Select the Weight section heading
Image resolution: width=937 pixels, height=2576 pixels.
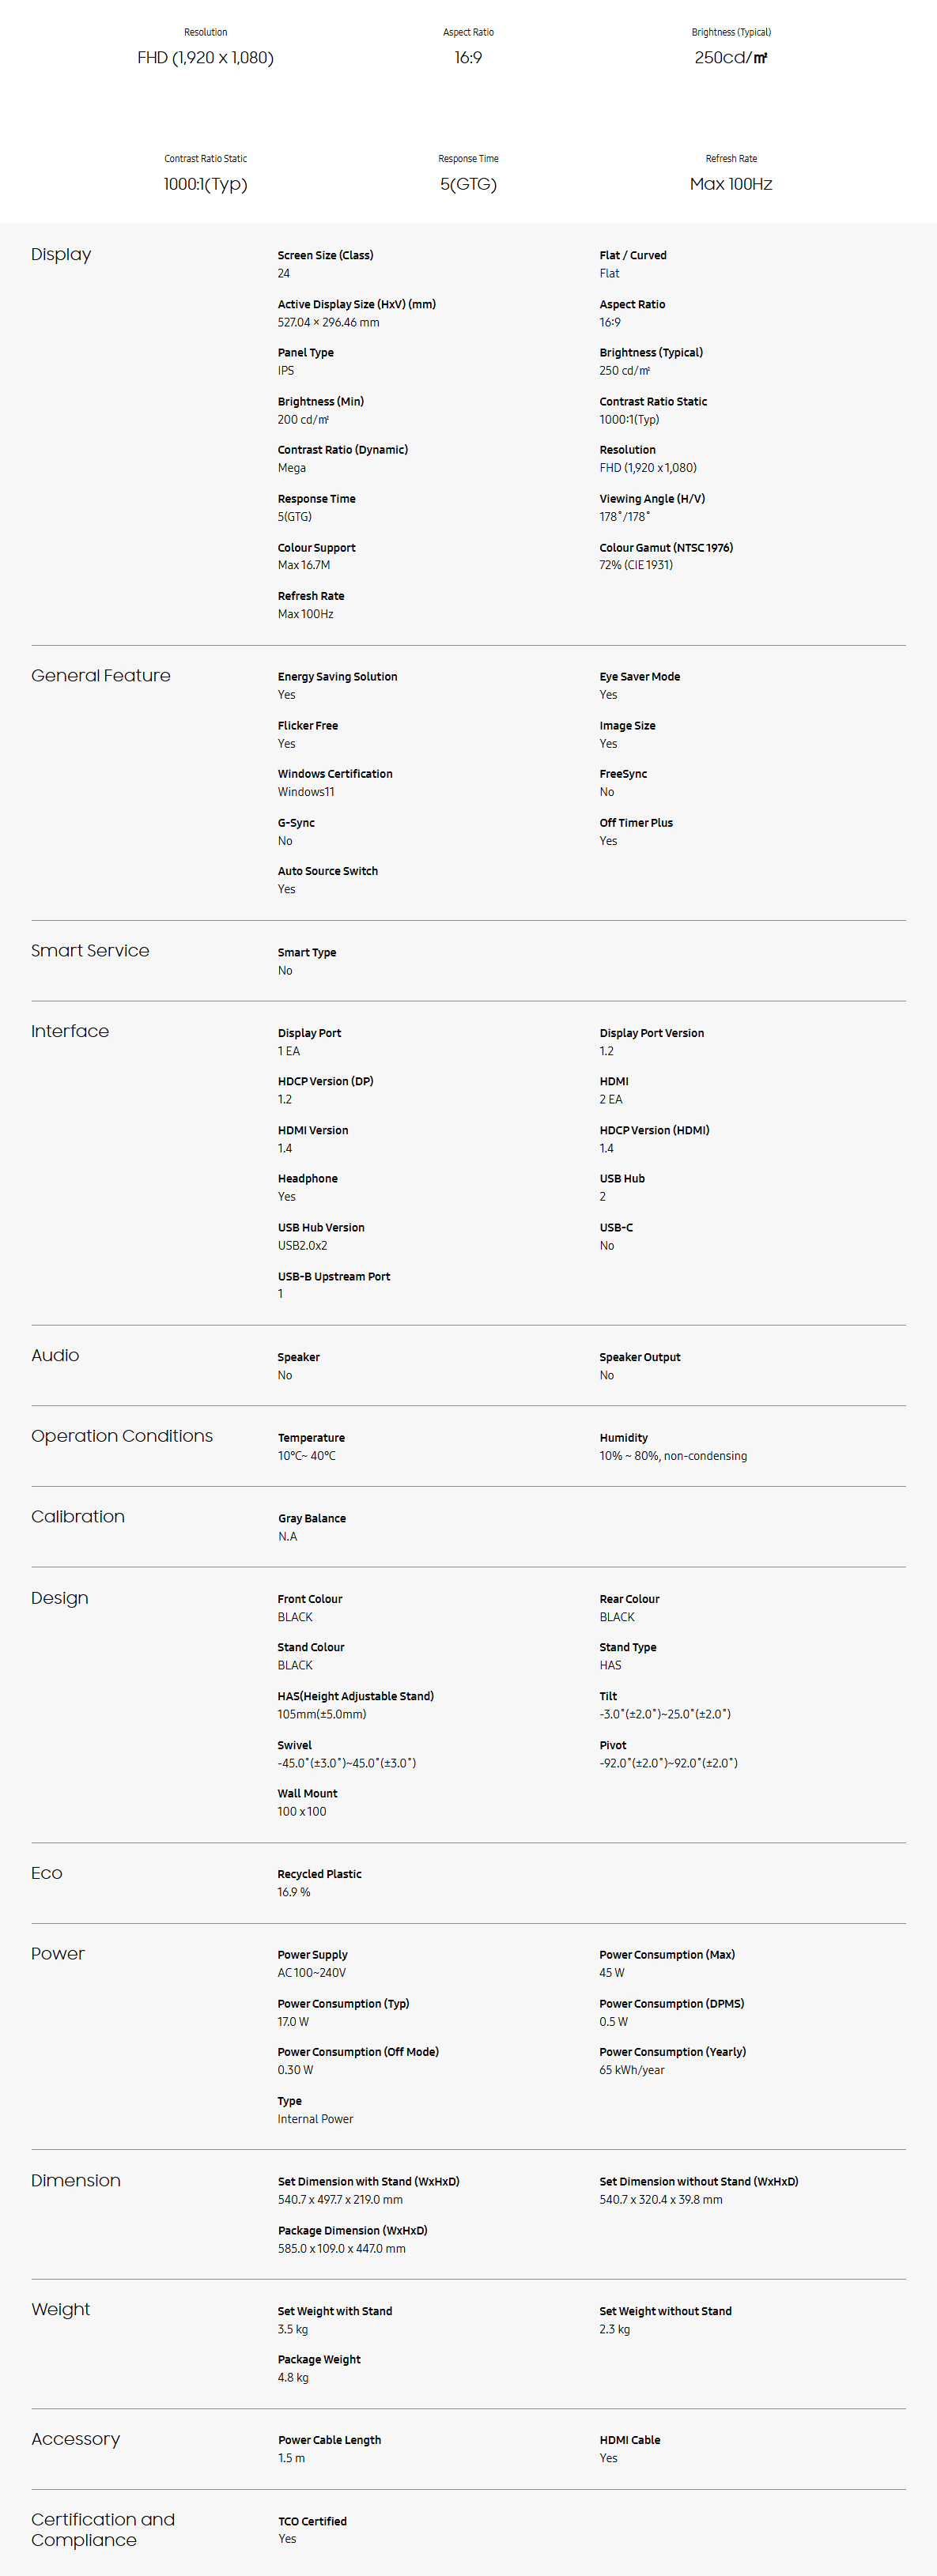click(61, 2309)
